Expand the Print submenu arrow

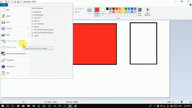[x=29, y=35]
